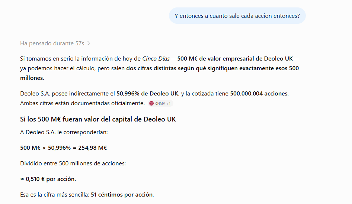Click the "+1" extra sources indicator
The width and height of the screenshot is (352, 204).
pos(168,104)
